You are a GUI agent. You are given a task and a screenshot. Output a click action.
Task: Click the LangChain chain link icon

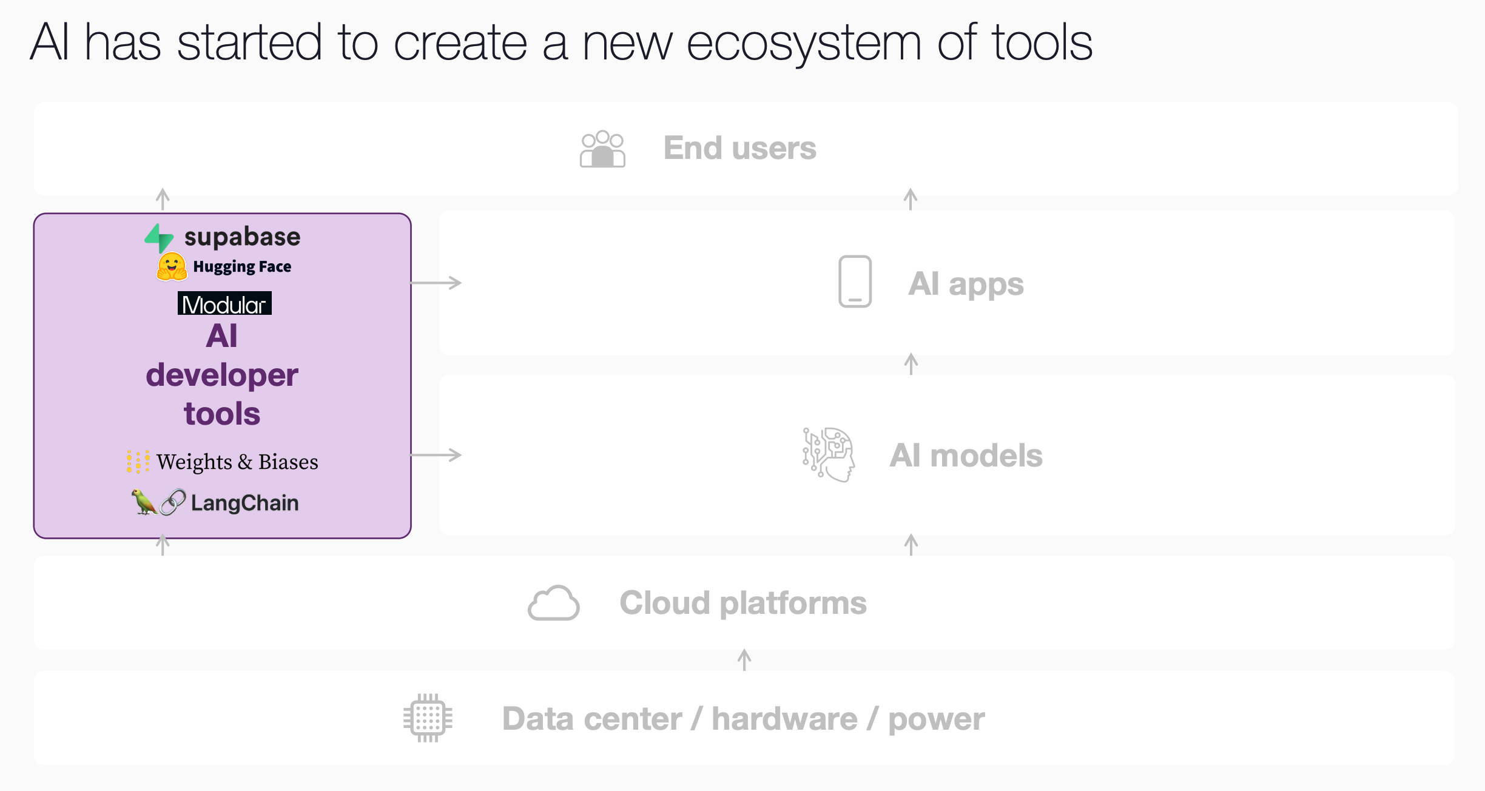[x=173, y=502]
